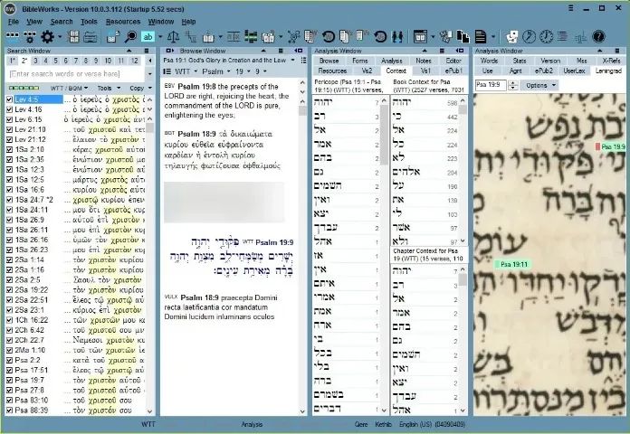Screen dimensions: 630x434
Task: Toggle the cyan 'ab' highlight tool
Action: point(148,37)
